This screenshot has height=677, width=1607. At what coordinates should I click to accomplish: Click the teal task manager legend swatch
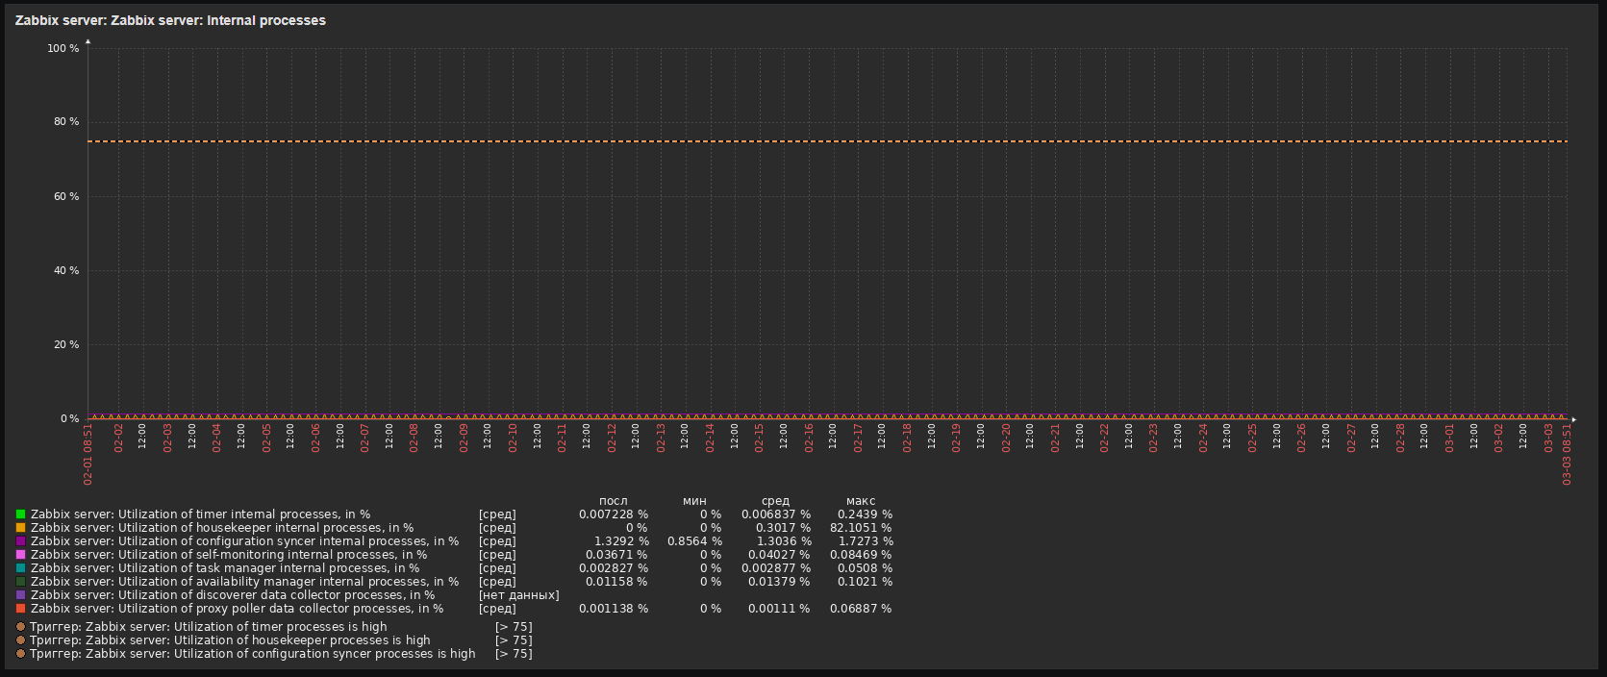pos(20,568)
